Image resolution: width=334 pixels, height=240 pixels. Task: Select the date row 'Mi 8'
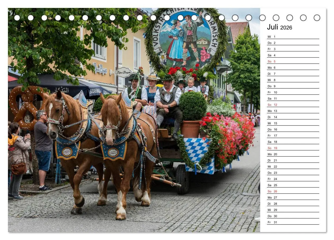coord(293,80)
